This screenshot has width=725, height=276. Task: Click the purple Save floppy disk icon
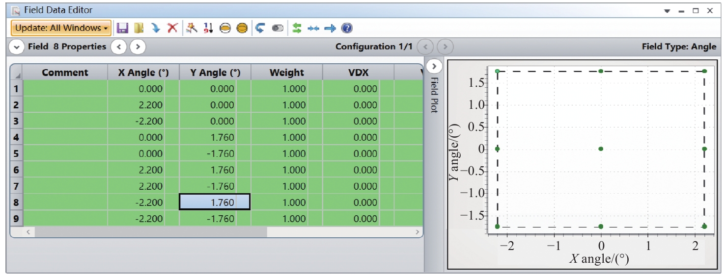122,28
